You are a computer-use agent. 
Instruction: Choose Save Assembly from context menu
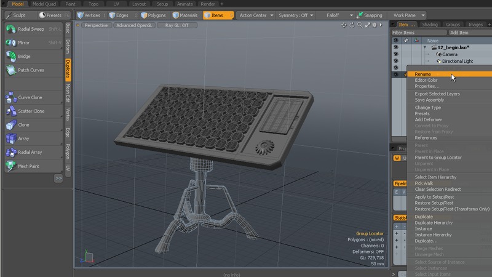(429, 100)
